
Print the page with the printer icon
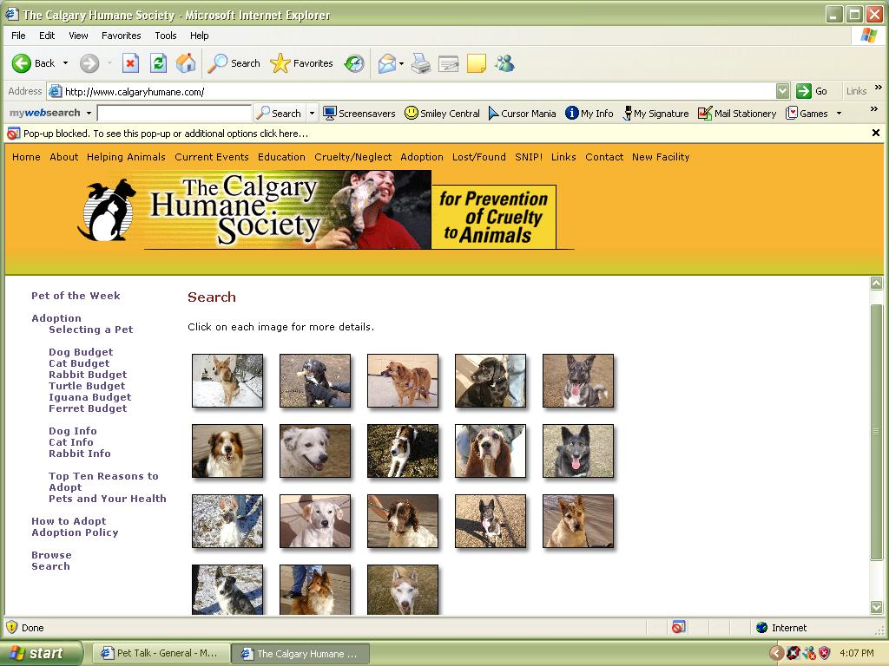[x=421, y=63]
